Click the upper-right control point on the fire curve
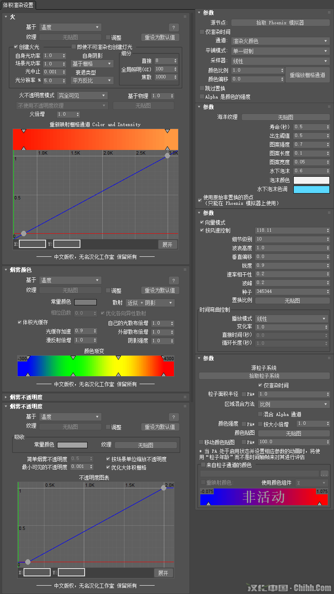The image size is (334, 594). point(168,155)
